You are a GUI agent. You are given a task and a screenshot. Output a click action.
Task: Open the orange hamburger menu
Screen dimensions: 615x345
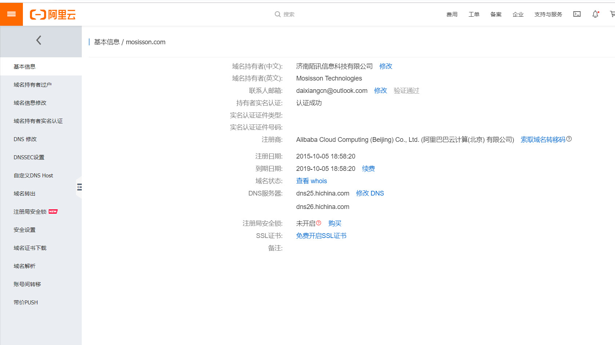(x=11, y=14)
